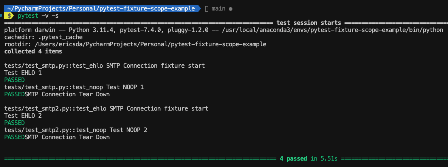Click the yellow dollar prompt symbol
This screenshot has height=167, width=448.
(9, 16)
